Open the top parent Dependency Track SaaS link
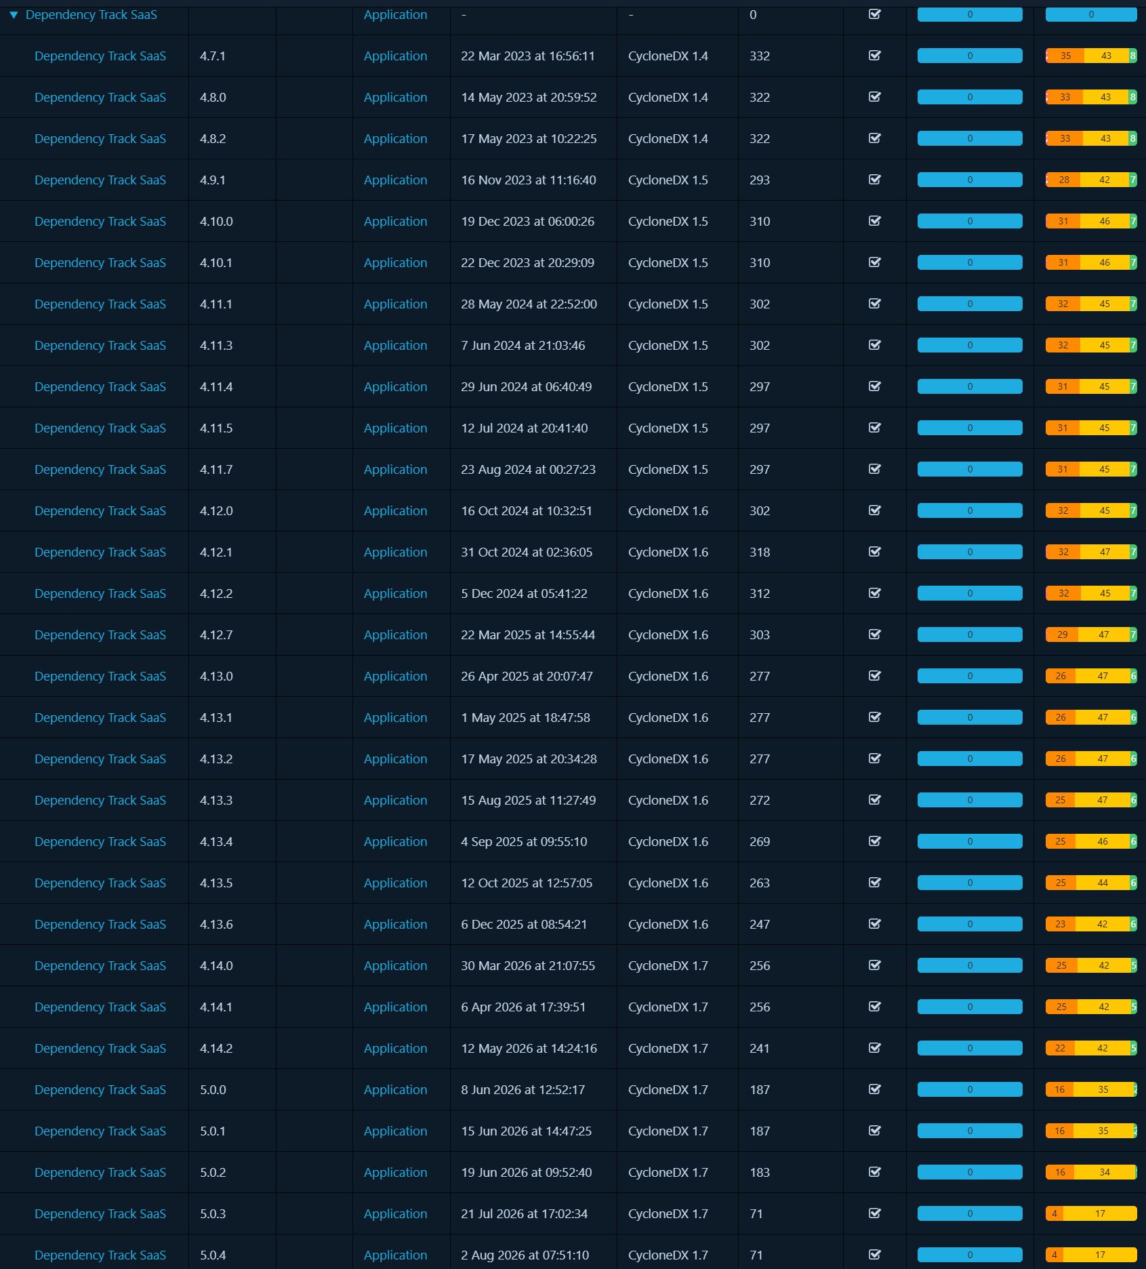The image size is (1146, 1269). coord(91,15)
